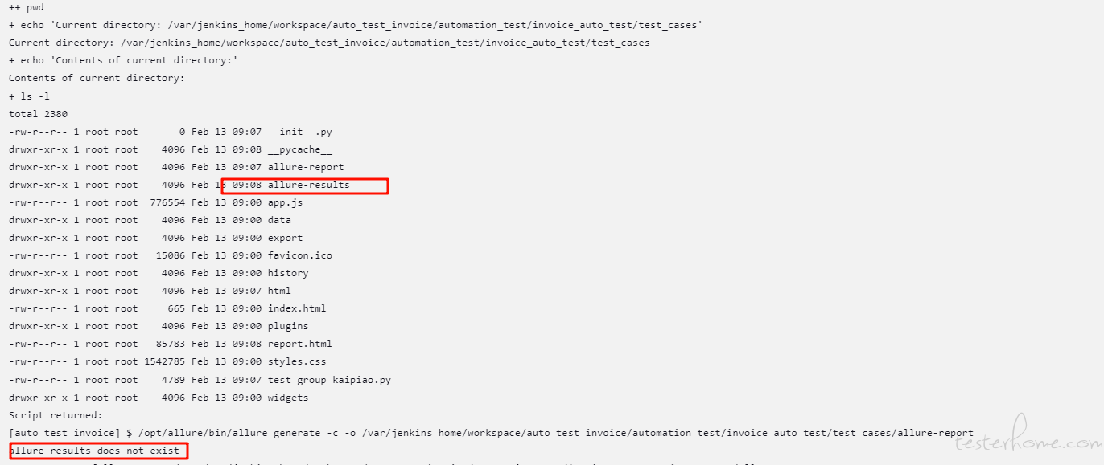
Task: Click the history directory entry
Action: coord(159,273)
